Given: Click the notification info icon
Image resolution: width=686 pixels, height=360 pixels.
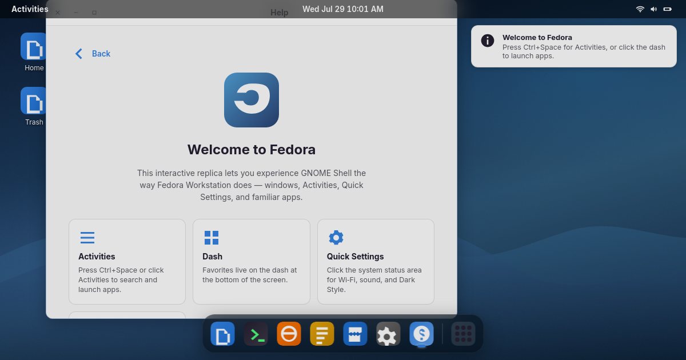Looking at the screenshot, I should 488,41.
